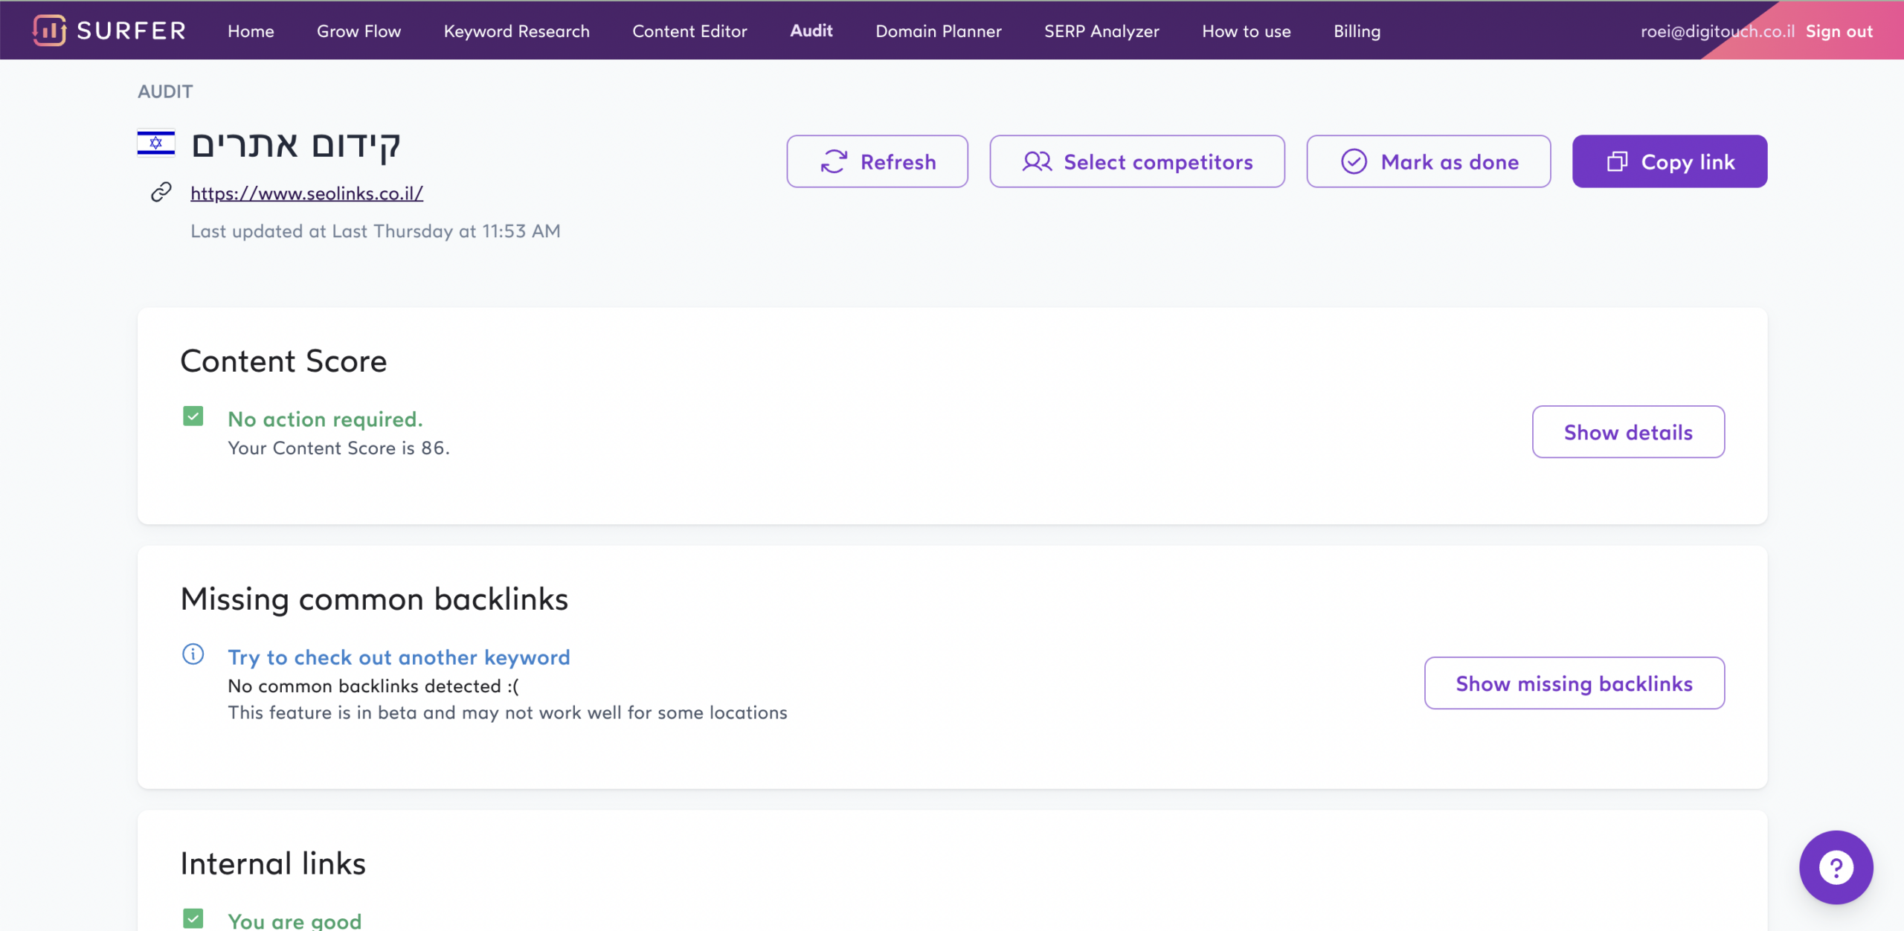Image resolution: width=1904 pixels, height=931 pixels.
Task: Click the Last updated timestamp text
Action: pyautogui.click(x=376, y=231)
